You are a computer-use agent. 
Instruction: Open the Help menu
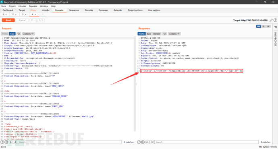point(53,6)
